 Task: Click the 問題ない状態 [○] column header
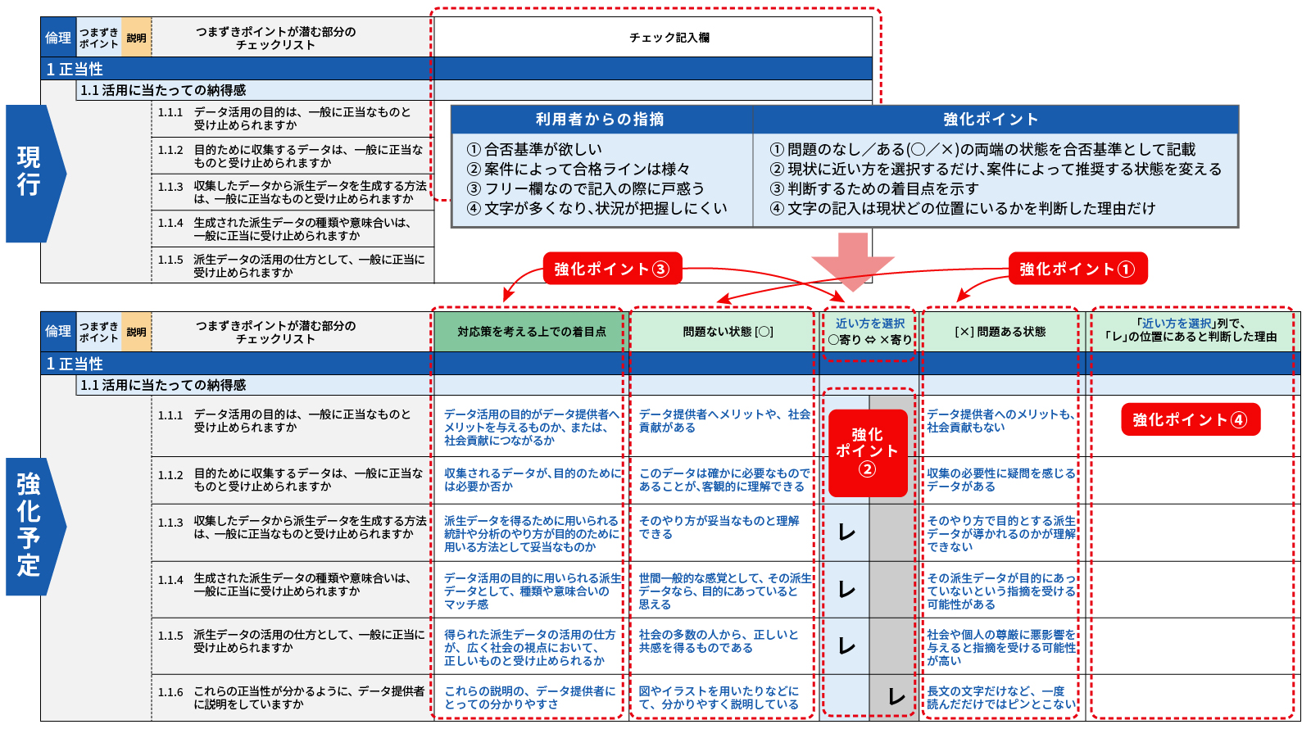click(724, 332)
